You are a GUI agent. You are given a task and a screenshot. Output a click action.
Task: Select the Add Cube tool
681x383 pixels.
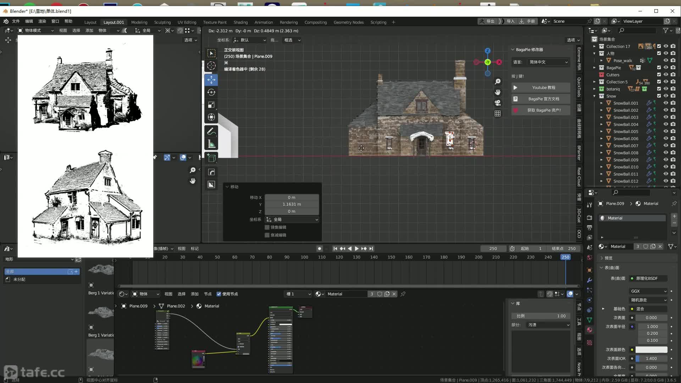point(211,158)
